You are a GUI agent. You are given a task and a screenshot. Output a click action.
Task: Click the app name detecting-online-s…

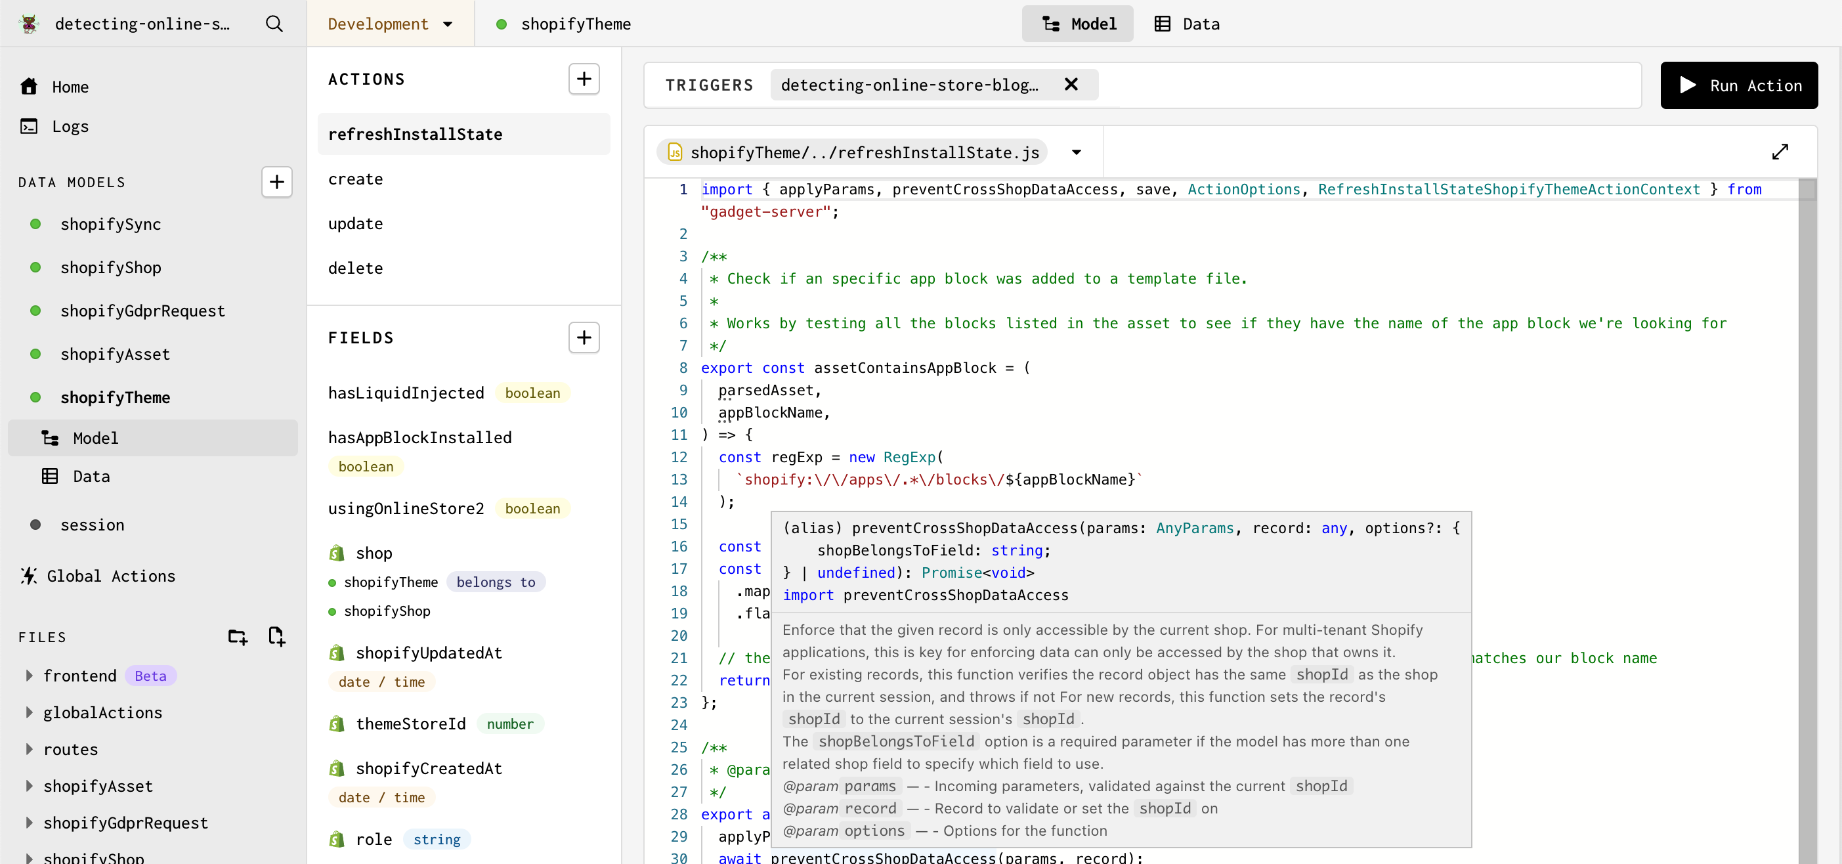(142, 24)
